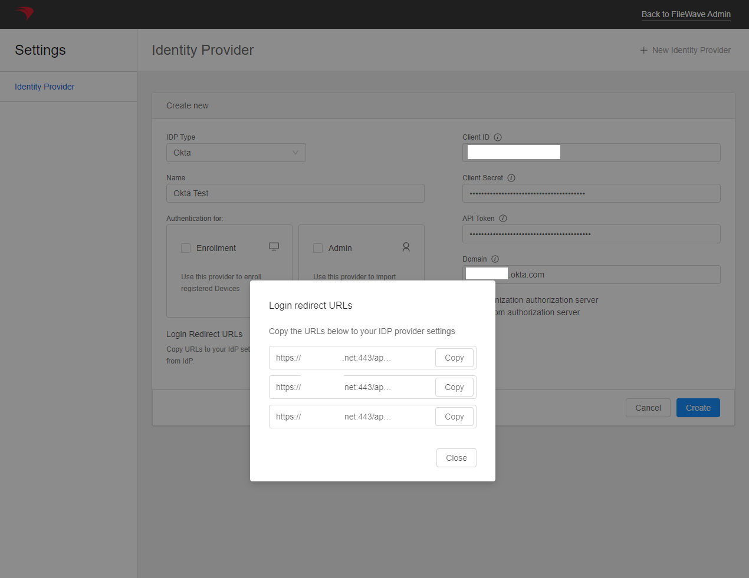This screenshot has width=749, height=578.
Task: Click the blue Create button
Action: click(x=698, y=408)
